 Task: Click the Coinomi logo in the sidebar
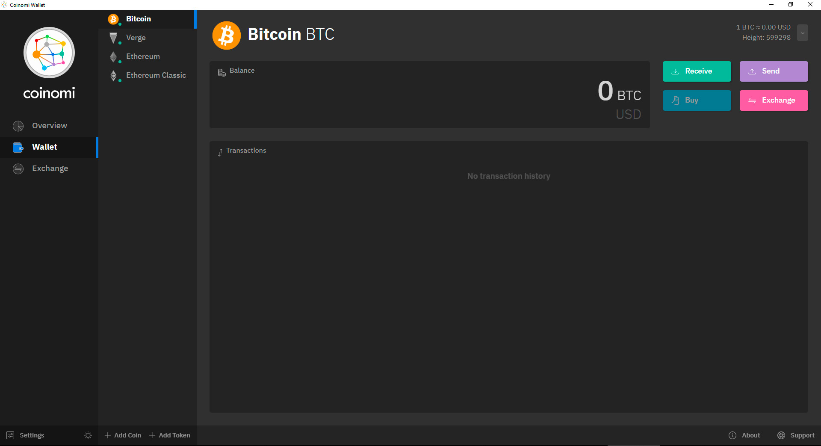point(49,53)
